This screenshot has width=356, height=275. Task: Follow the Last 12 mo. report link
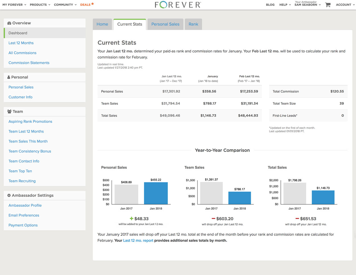pyautogui.click(x=138, y=241)
